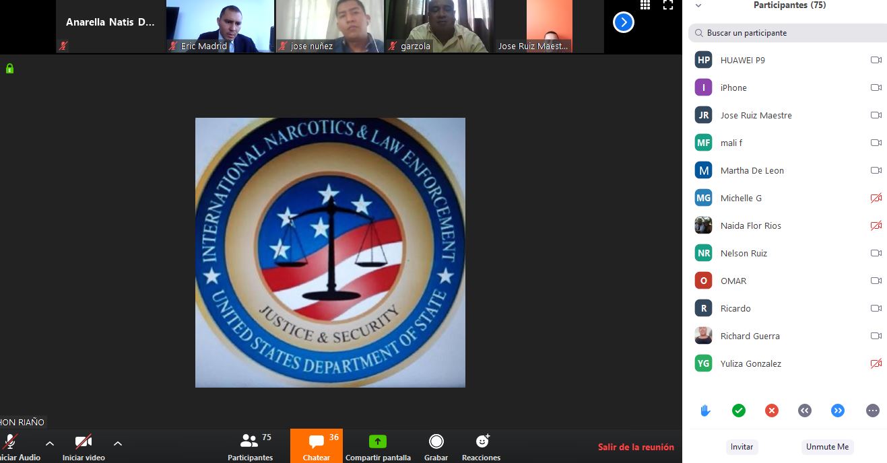
Task: Start sharing with Compartir pantalla
Action: (378, 447)
